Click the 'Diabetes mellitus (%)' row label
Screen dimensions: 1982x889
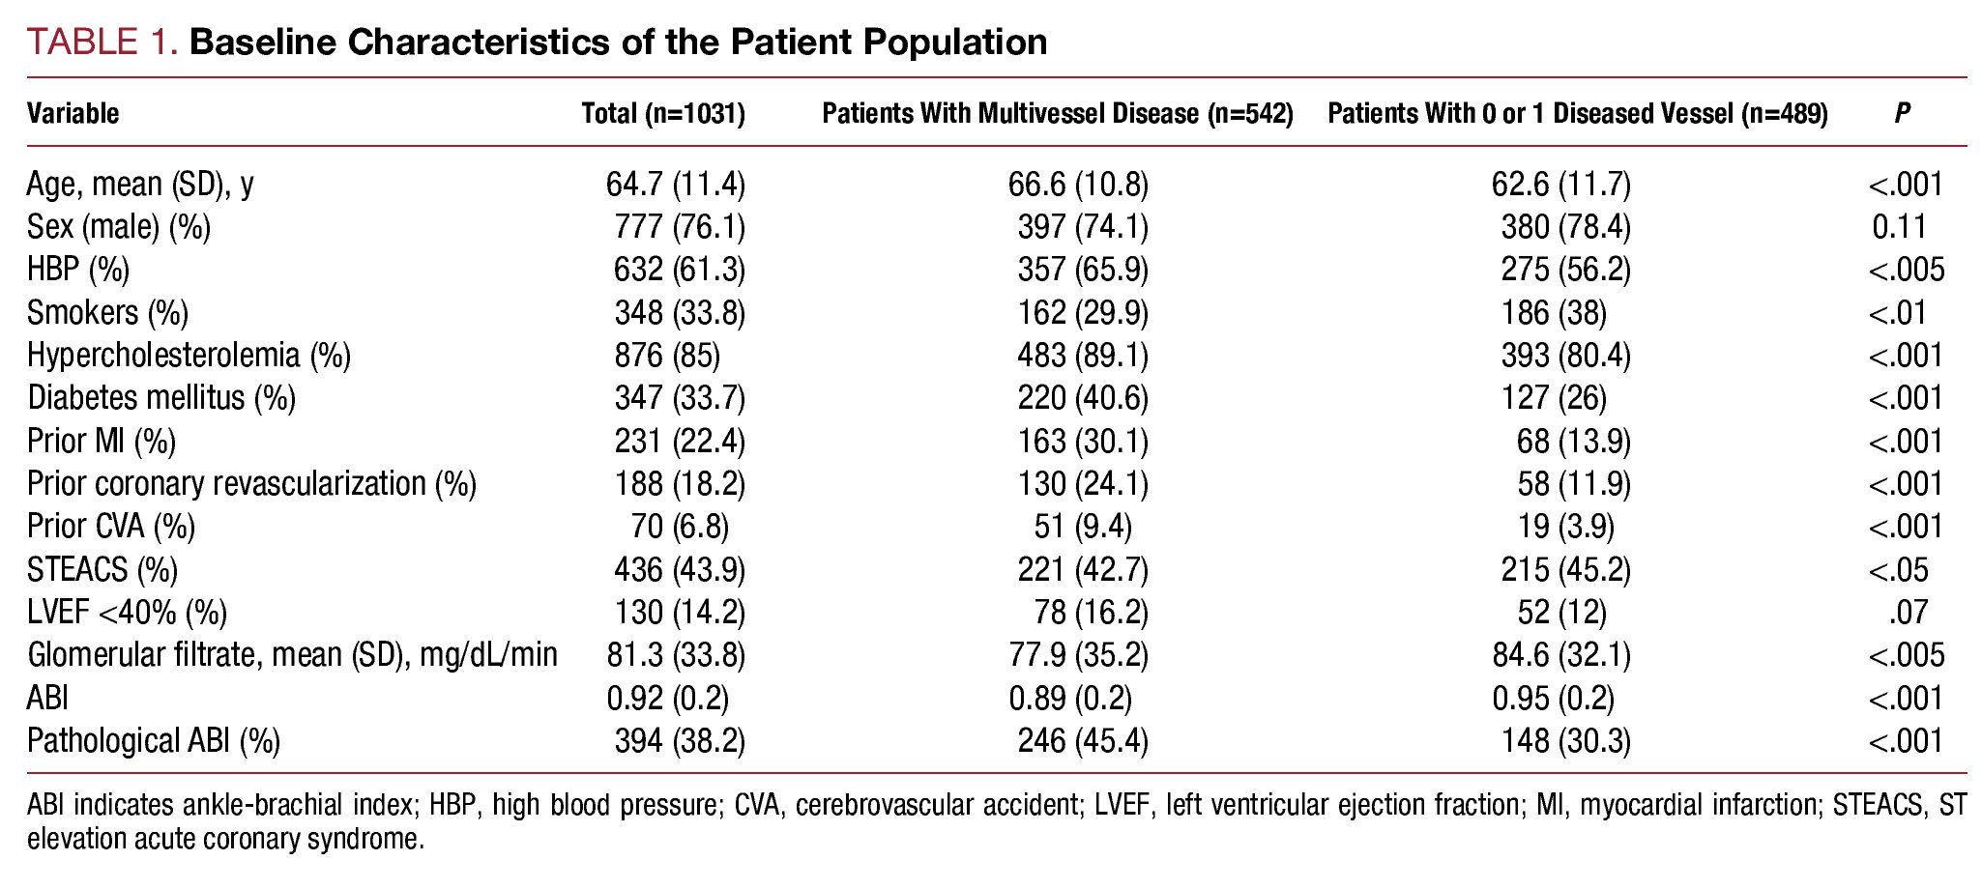[x=161, y=398]
